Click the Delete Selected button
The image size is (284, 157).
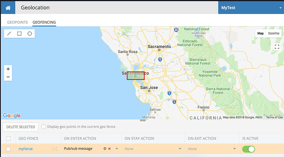[21, 127]
